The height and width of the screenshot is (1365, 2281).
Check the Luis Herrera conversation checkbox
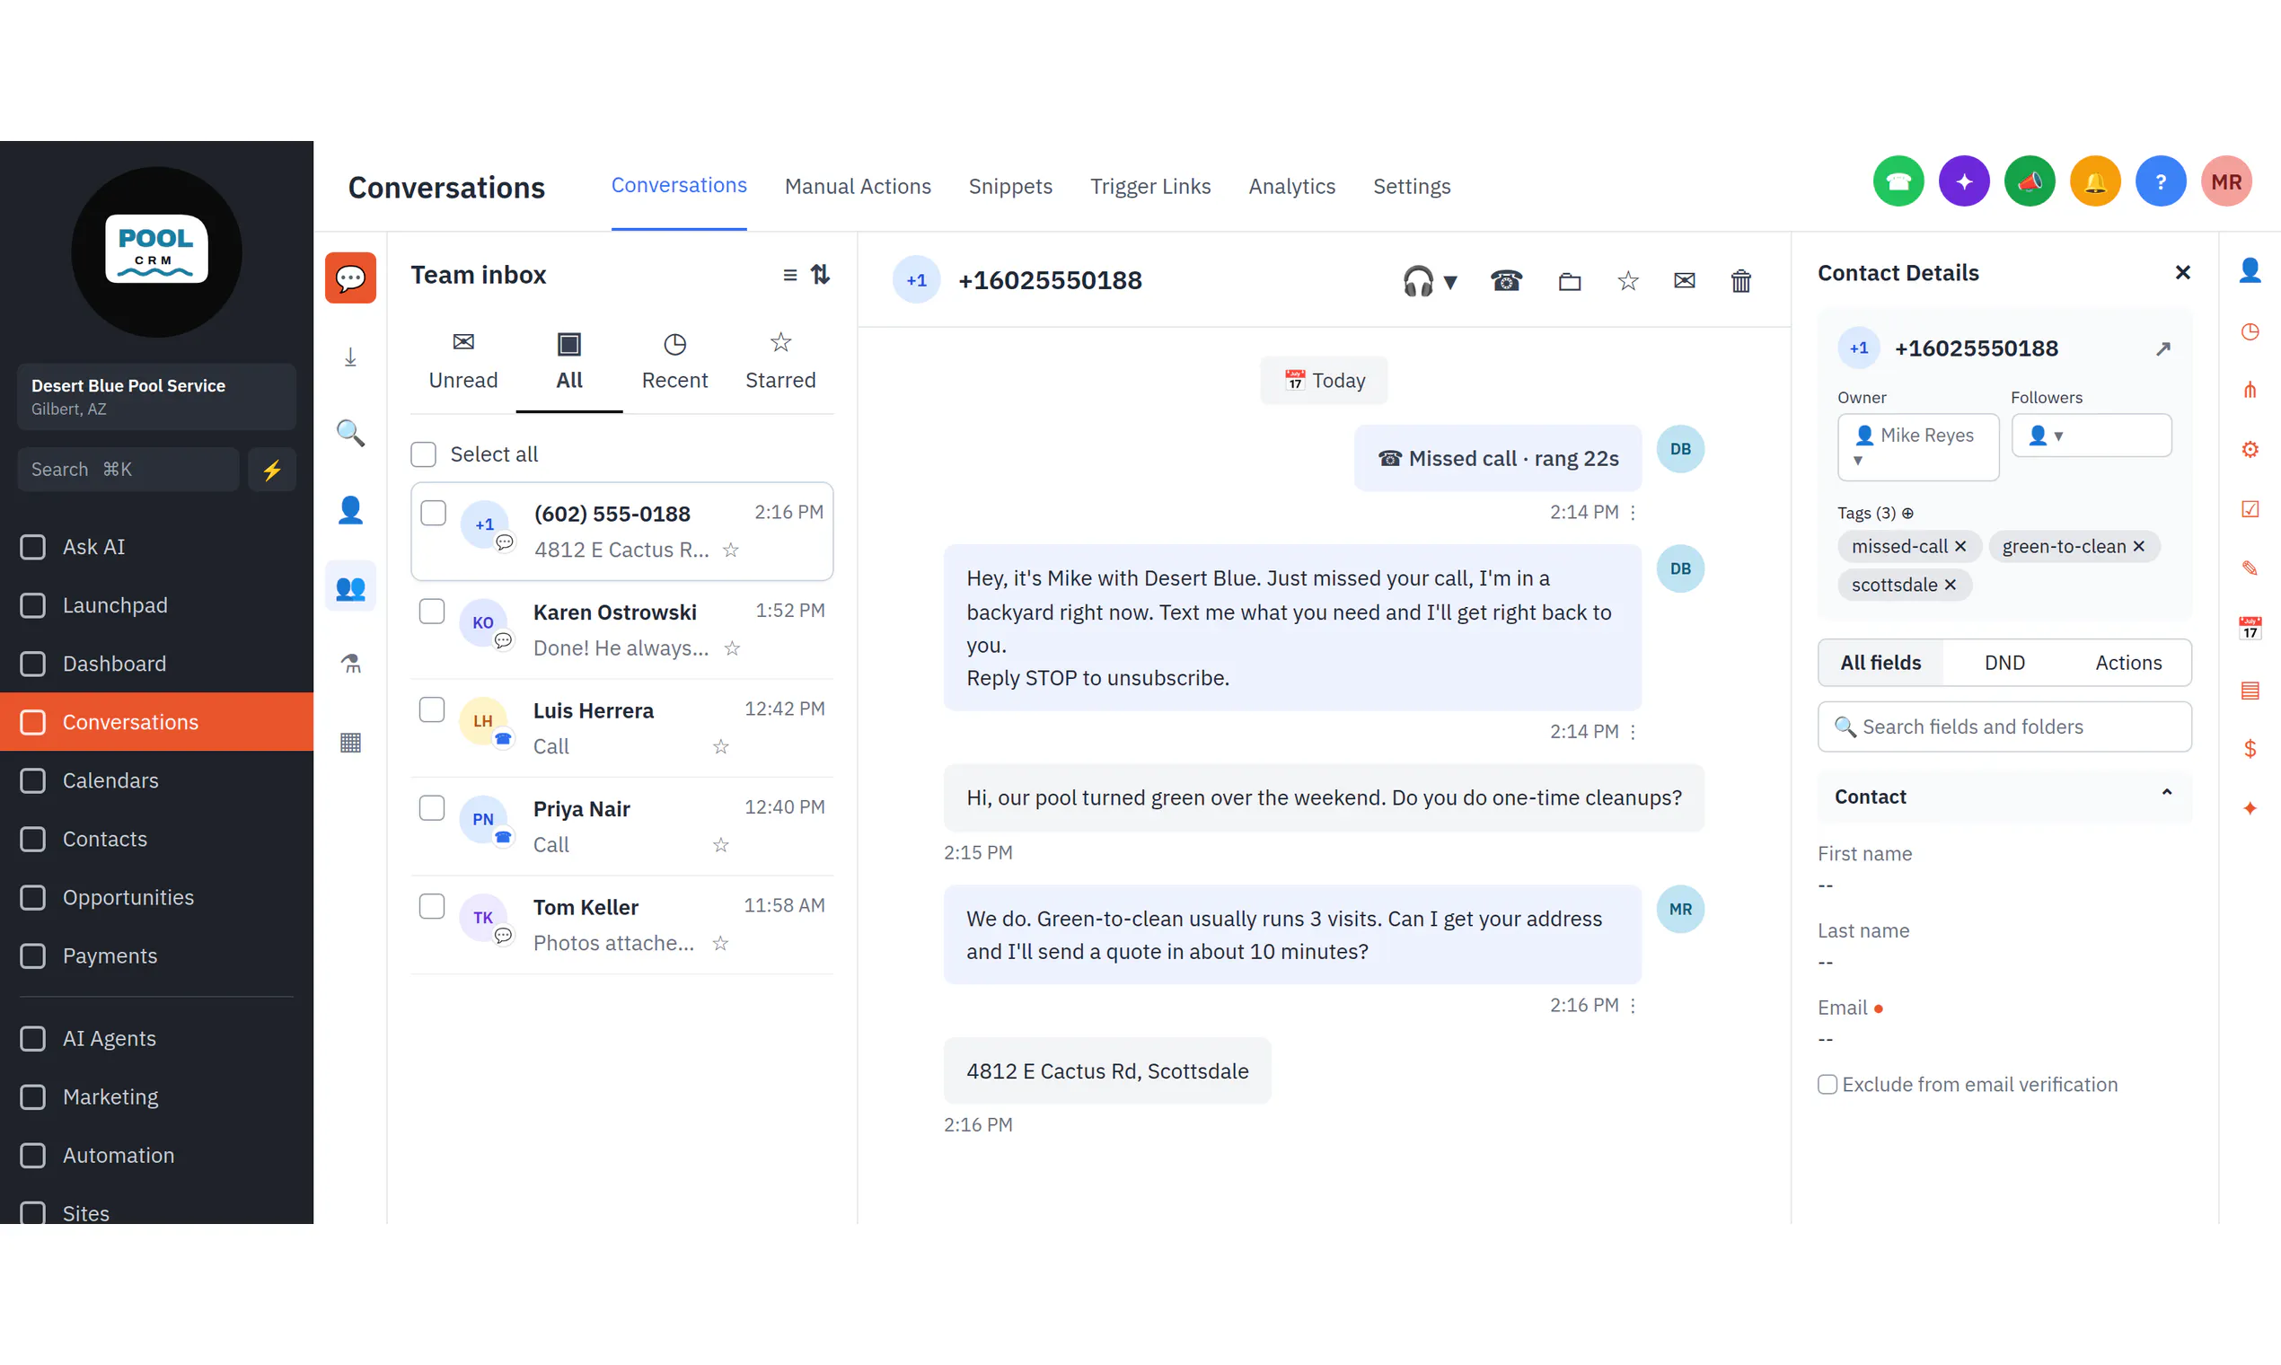point(431,709)
